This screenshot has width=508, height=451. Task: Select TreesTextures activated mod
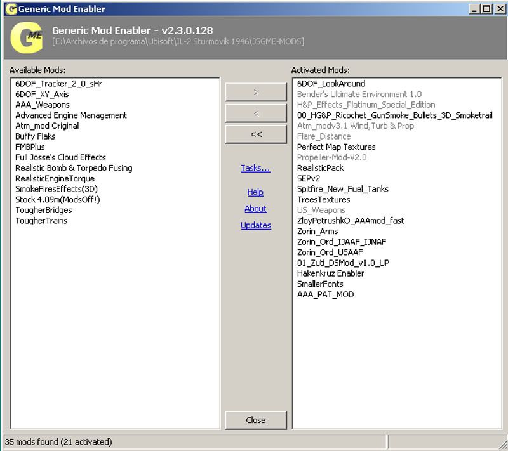coord(324,200)
